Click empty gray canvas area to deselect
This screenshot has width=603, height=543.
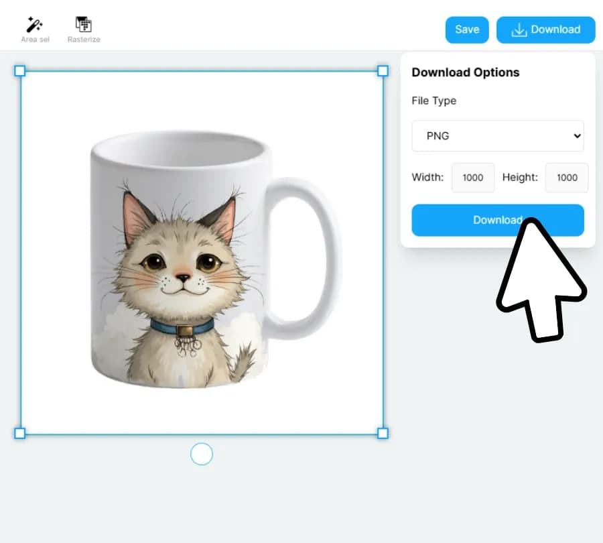pos(469,436)
